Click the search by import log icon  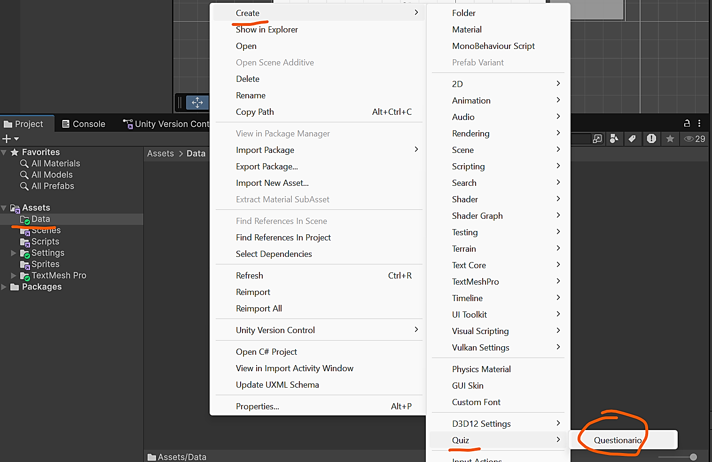pos(651,139)
